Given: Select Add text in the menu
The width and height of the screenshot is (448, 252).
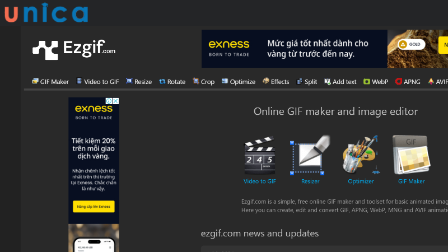Looking at the screenshot, I should point(340,82).
